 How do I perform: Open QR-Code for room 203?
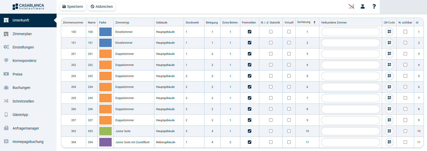[x=389, y=76]
